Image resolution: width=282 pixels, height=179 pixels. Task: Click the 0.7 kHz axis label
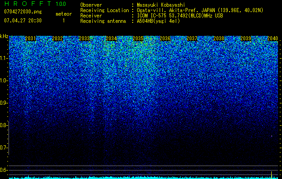coord(4,148)
